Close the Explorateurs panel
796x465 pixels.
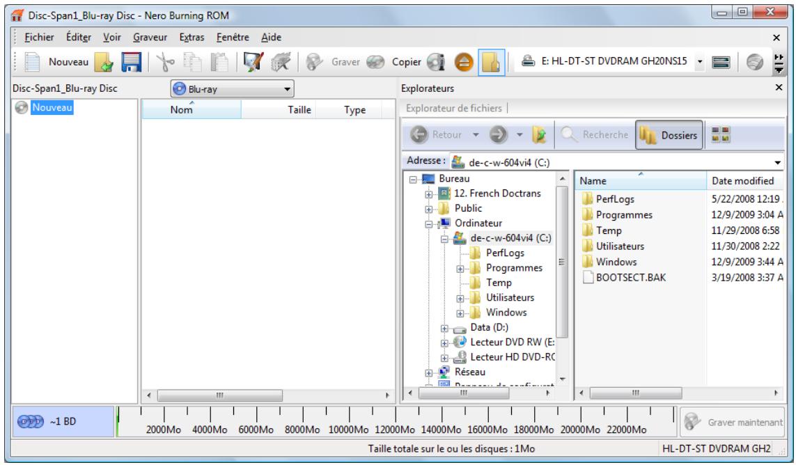(x=779, y=88)
